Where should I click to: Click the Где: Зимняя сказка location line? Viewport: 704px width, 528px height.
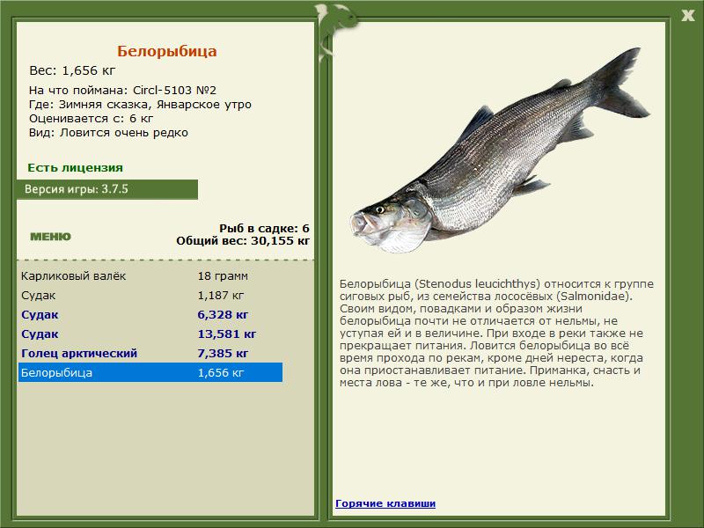[140, 105]
